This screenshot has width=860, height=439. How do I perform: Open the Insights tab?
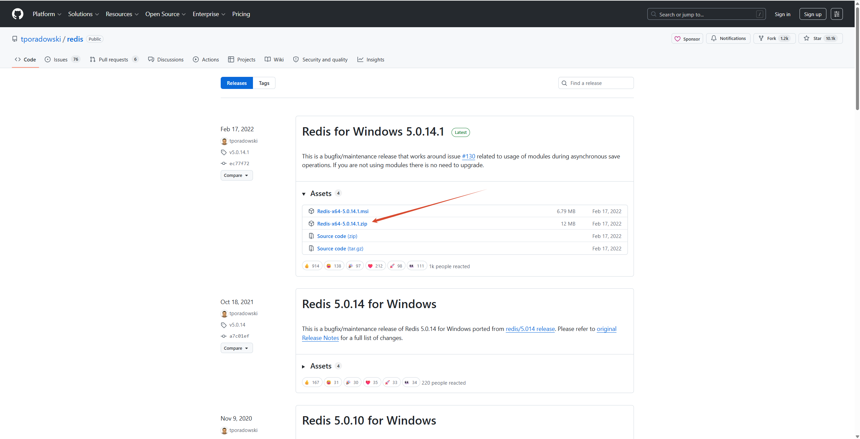click(371, 59)
